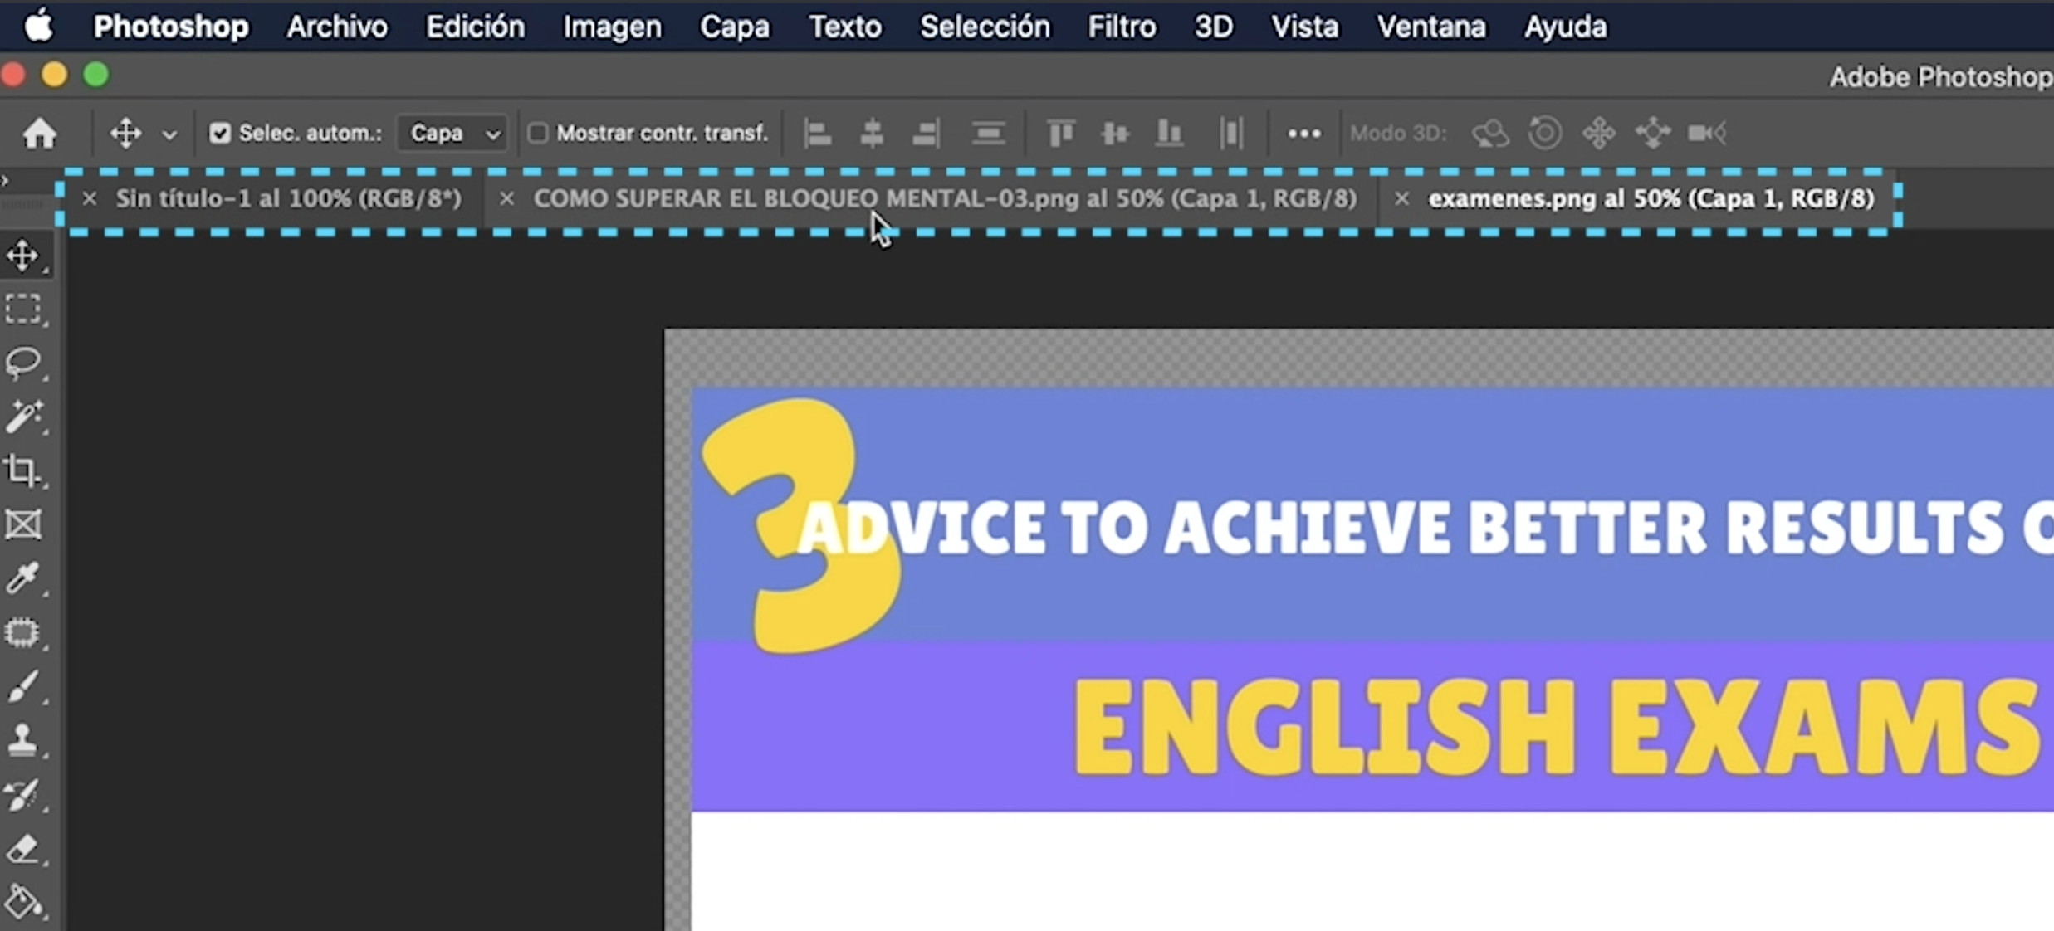Click the extra options button
The width and height of the screenshot is (2054, 931).
(x=1304, y=134)
